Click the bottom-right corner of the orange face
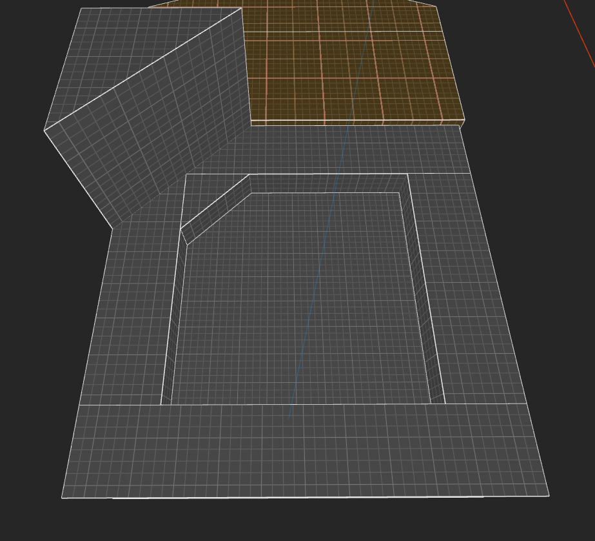This screenshot has width=595, height=541. point(465,120)
